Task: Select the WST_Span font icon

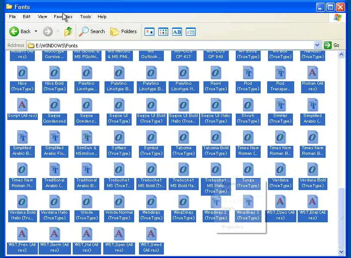Action: click(x=119, y=234)
